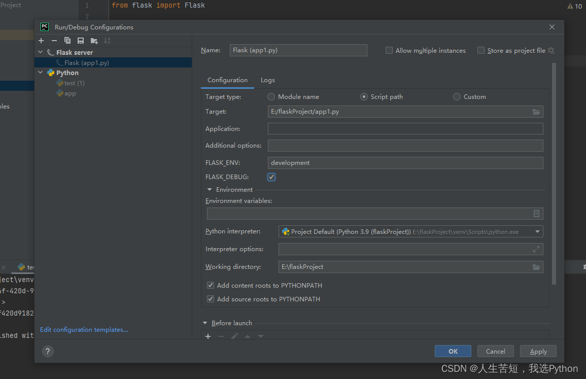This screenshot has height=379, width=586.
Task: Toggle Add source roots to PYTHONPATH
Action: (211, 299)
